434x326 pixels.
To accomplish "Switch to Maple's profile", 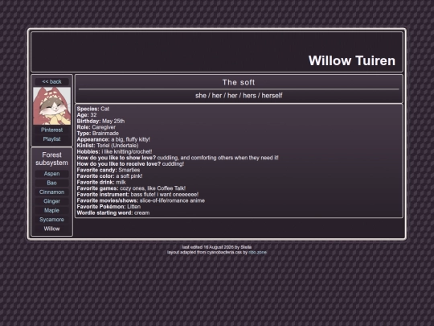I will point(51,210).
